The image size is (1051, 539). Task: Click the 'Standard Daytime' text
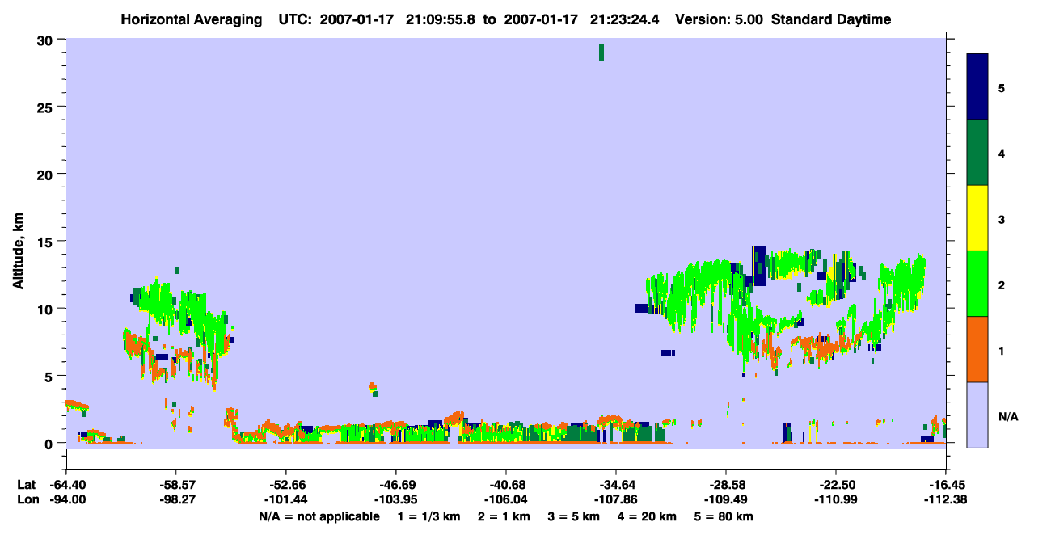[x=831, y=19]
